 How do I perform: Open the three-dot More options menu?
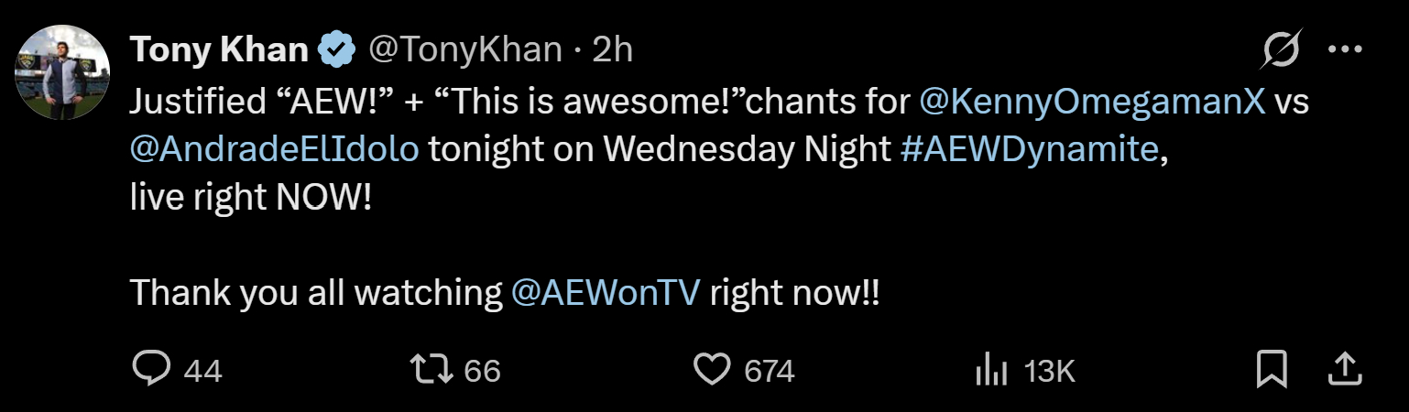click(x=1345, y=49)
